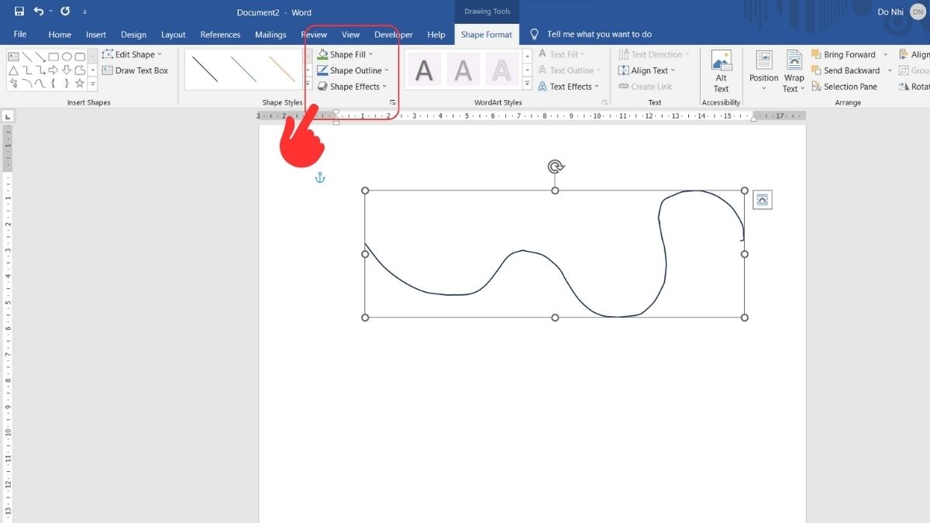Choose the Down Arrow block shape
930x523 pixels.
pos(67,70)
